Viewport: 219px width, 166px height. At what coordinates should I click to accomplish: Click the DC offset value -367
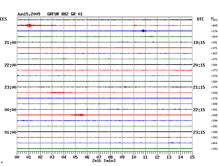tap(214, 53)
